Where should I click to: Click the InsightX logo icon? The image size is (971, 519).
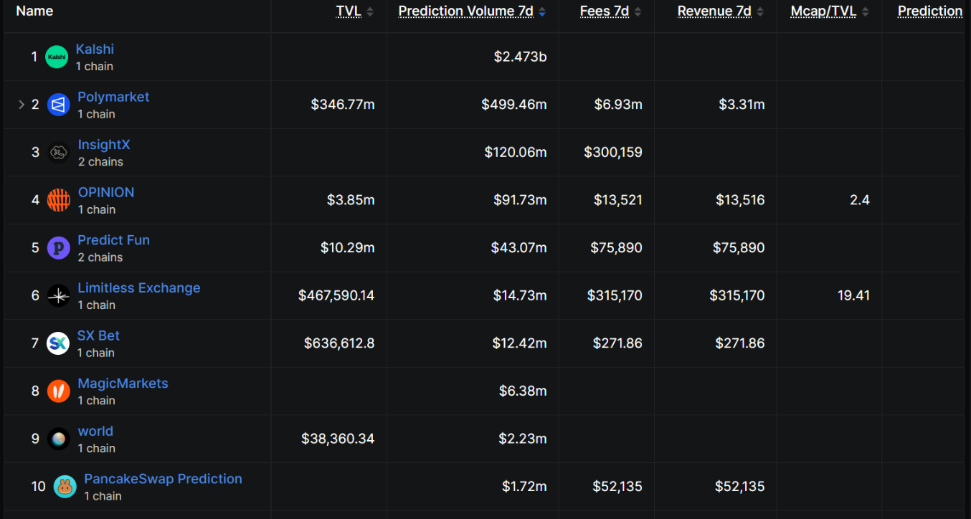[59, 152]
